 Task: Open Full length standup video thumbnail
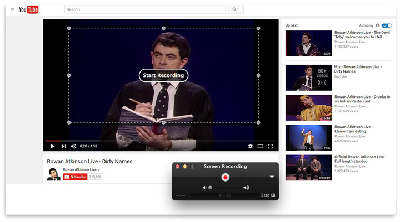point(309,168)
